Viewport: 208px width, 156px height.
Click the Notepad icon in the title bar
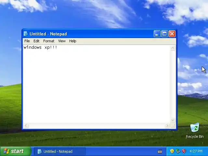click(26, 34)
